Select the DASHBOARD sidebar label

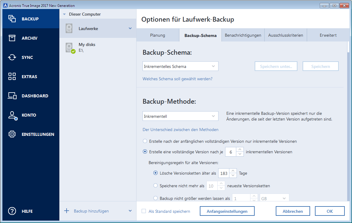coord(35,96)
